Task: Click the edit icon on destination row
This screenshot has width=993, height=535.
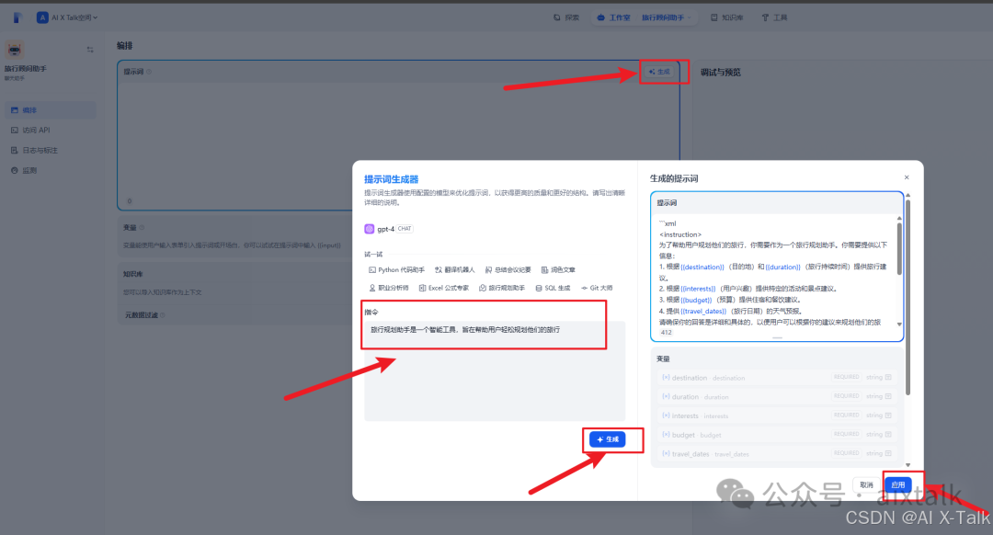Action: (888, 377)
